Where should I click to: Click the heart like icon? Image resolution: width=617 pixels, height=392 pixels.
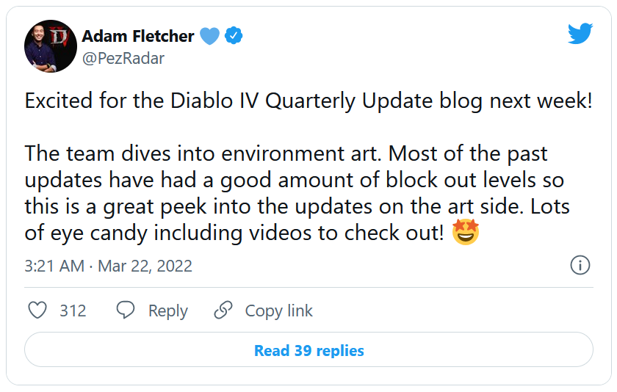pos(37,311)
